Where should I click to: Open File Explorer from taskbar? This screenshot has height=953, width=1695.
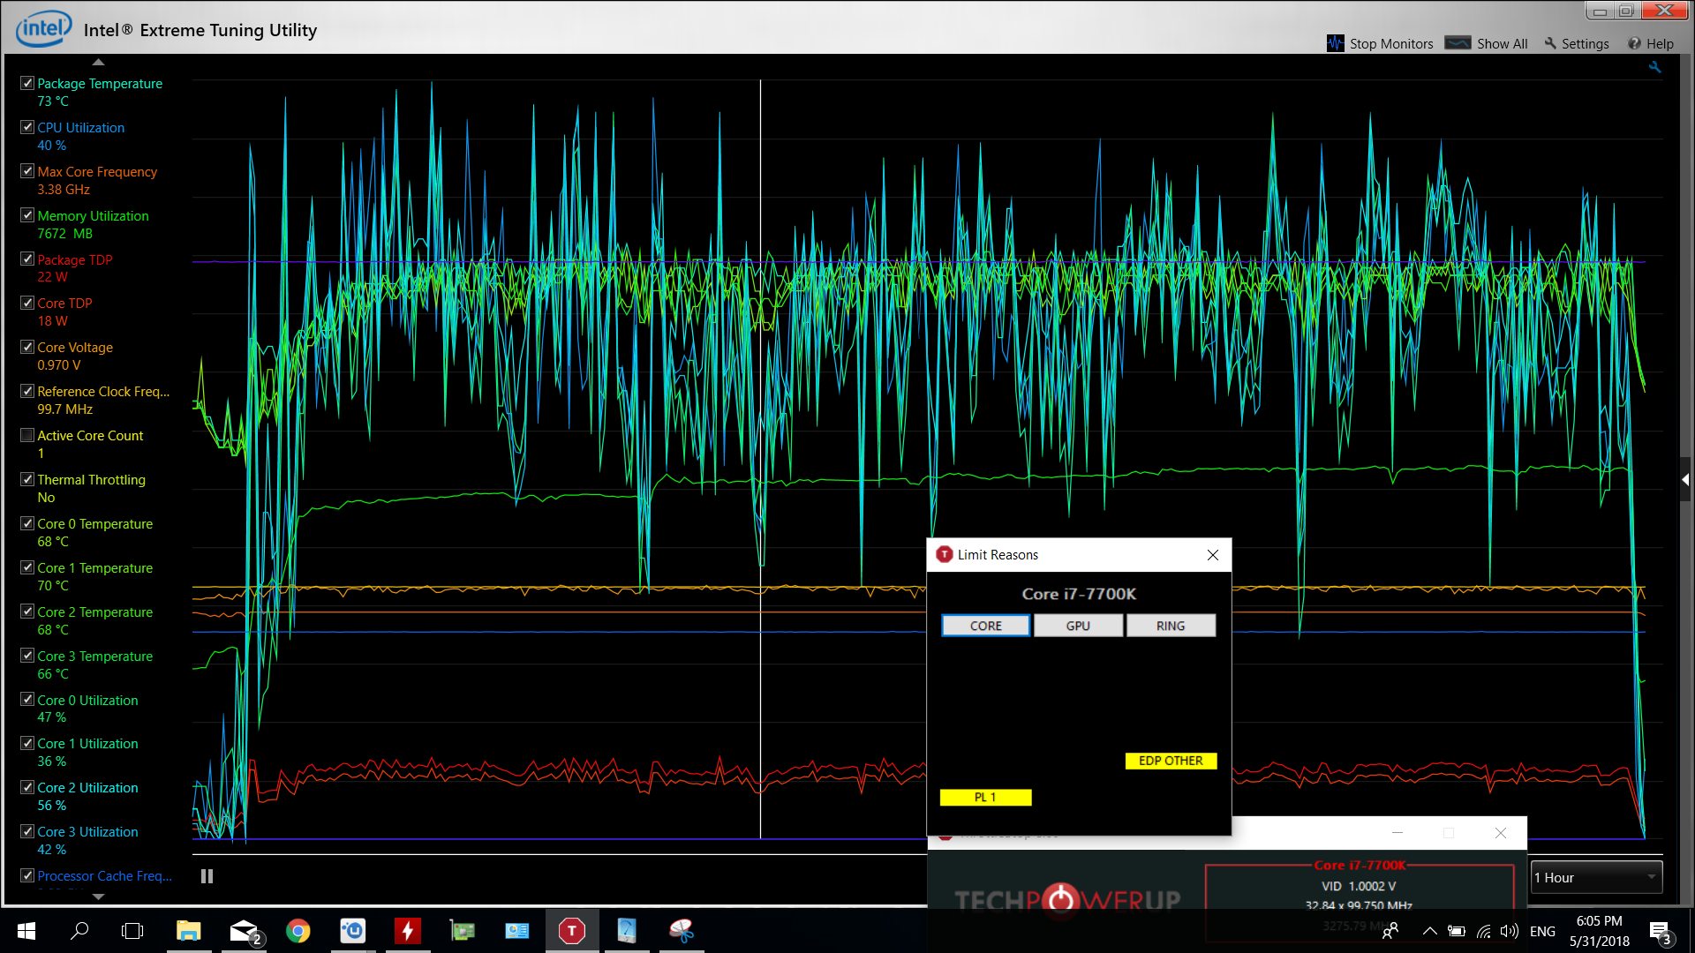pyautogui.click(x=189, y=931)
